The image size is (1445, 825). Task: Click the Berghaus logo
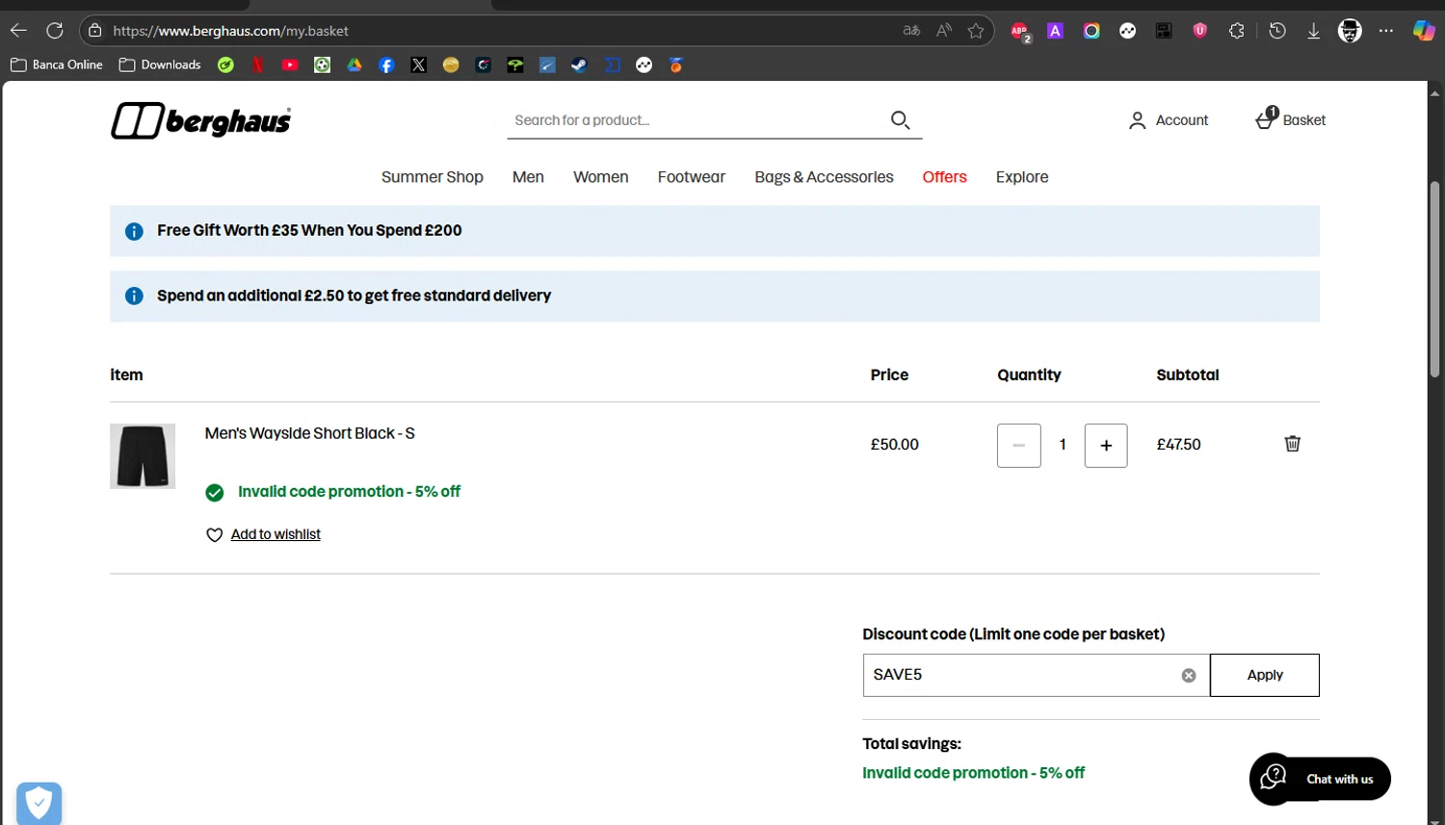200,121
